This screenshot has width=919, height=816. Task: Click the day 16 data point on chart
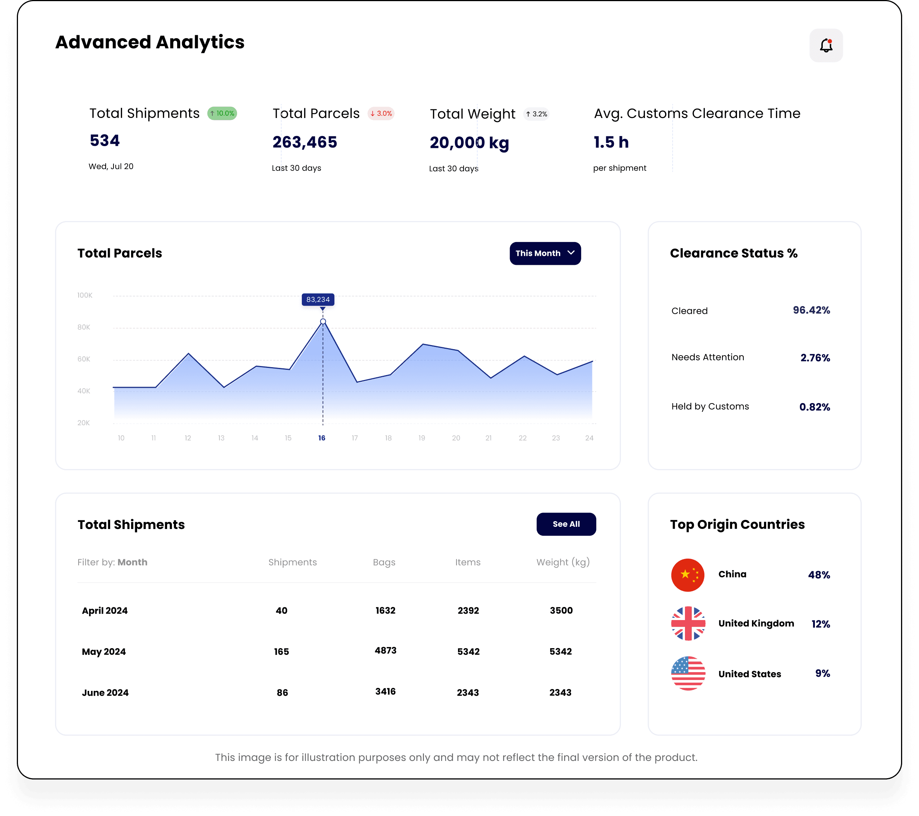pos(323,321)
